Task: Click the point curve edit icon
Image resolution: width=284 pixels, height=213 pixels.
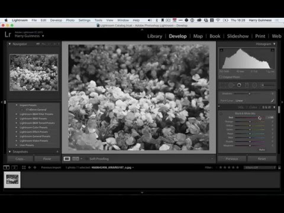Action: coord(272,101)
